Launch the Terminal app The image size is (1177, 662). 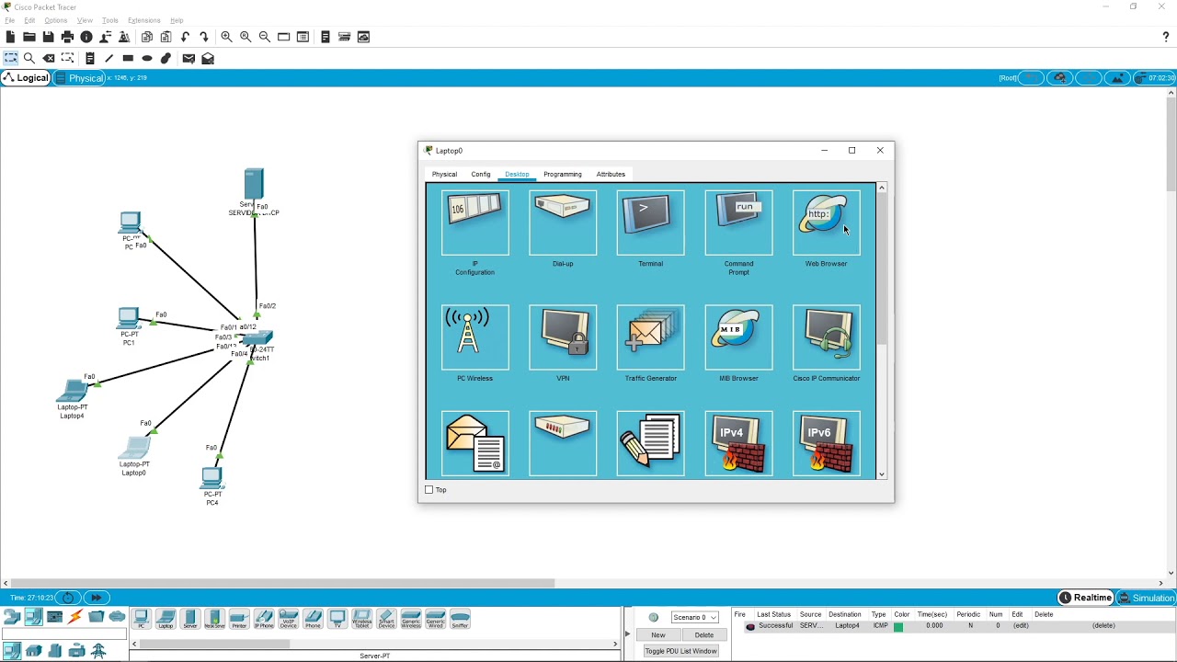650,223
